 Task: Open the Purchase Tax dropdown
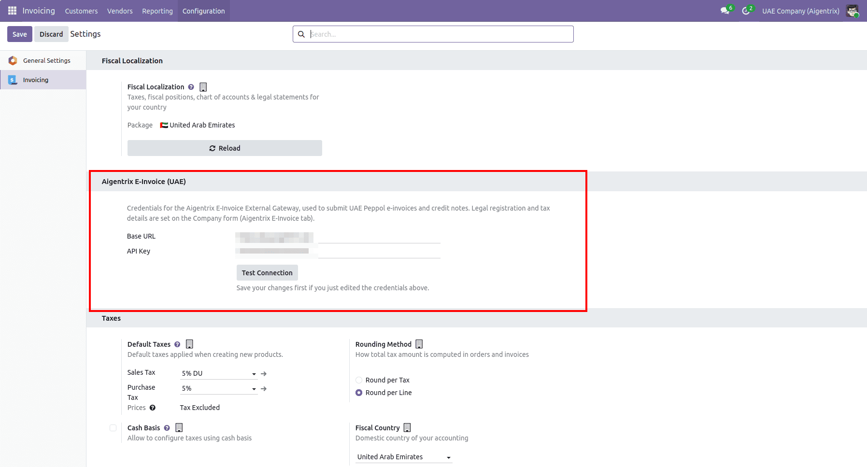[219, 388]
